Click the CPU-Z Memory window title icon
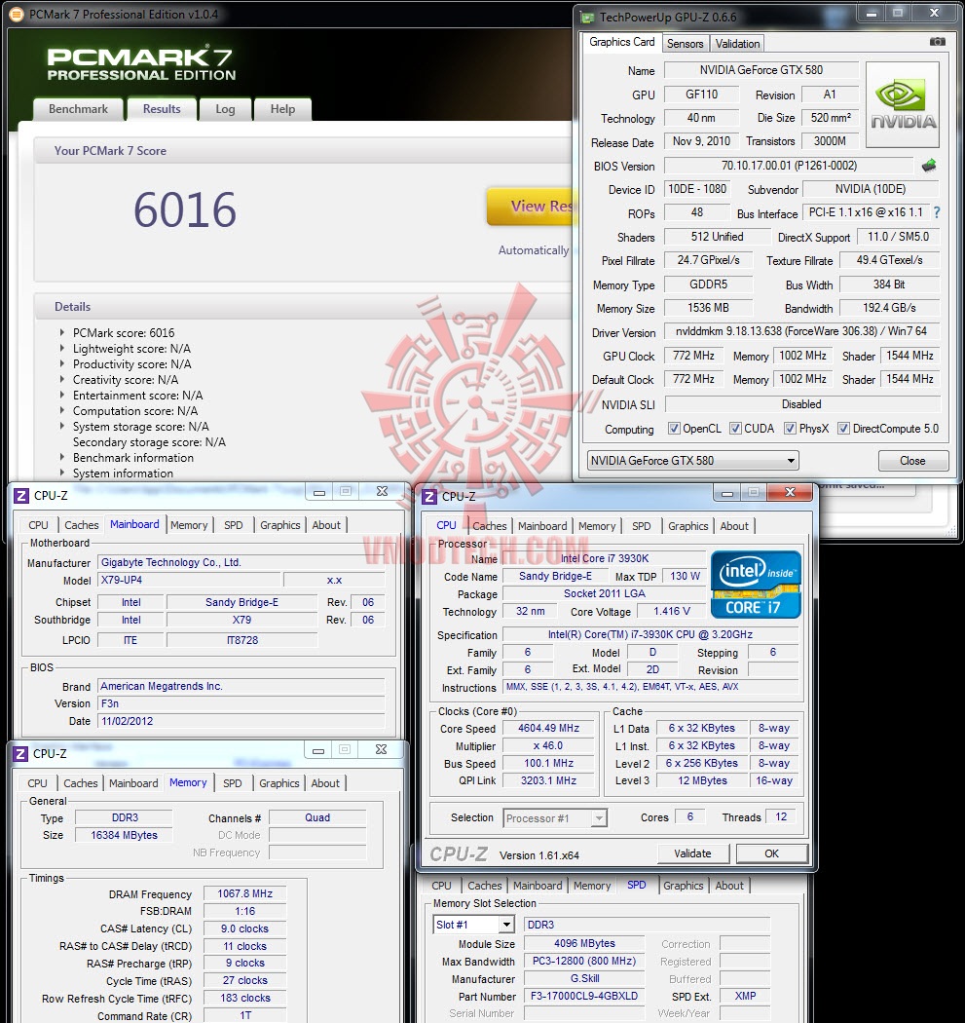Screen dimensions: 965x1023 pyautogui.click(x=20, y=753)
